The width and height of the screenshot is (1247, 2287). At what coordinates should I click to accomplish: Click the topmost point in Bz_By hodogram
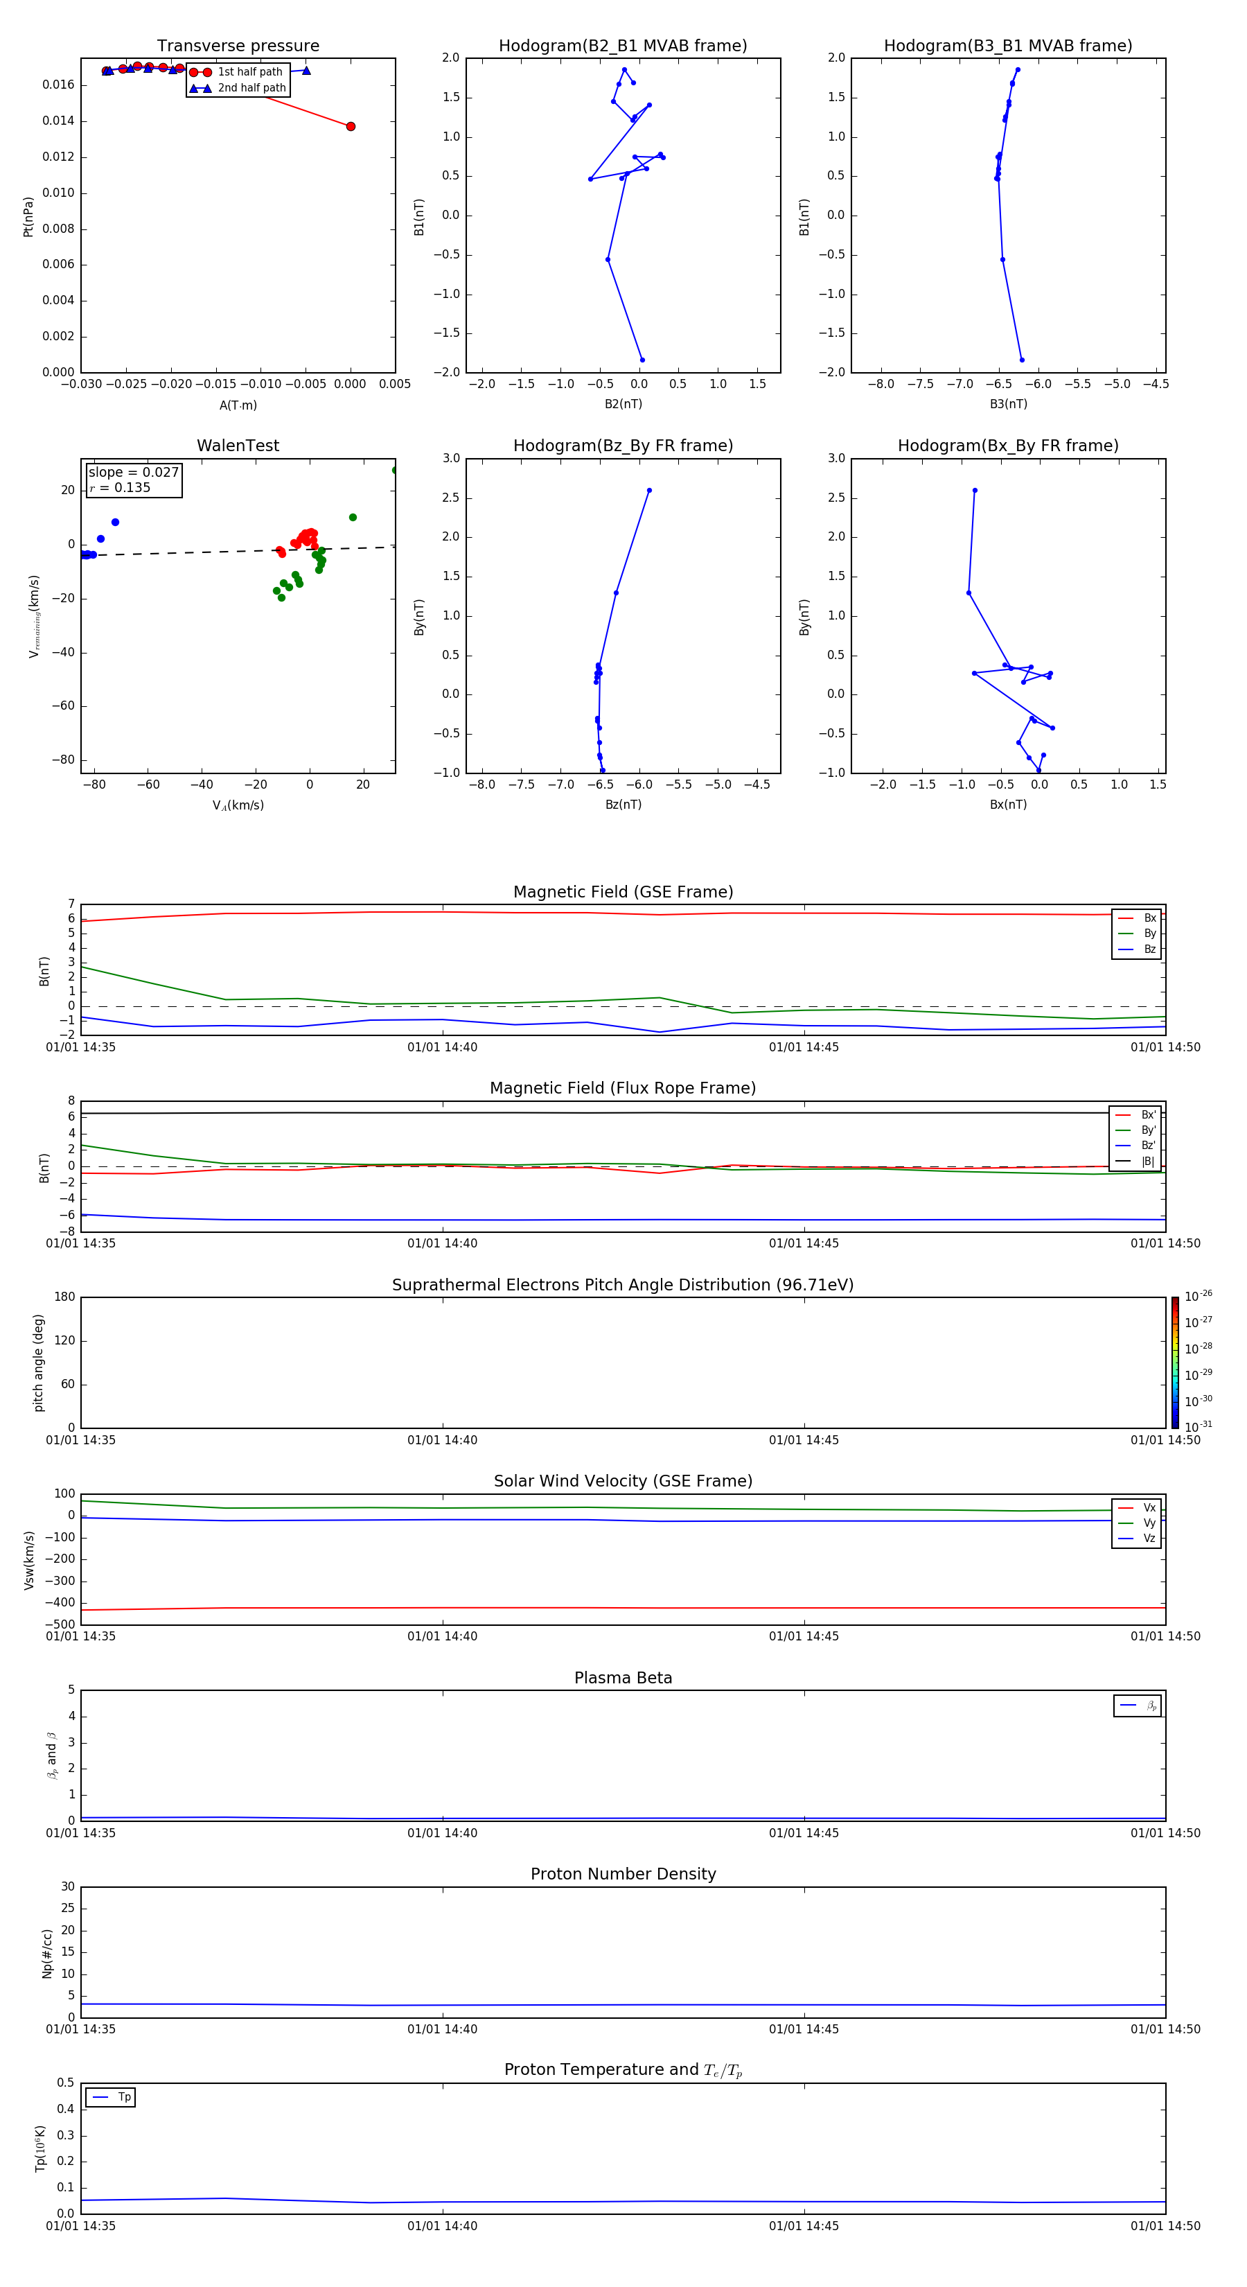(649, 490)
